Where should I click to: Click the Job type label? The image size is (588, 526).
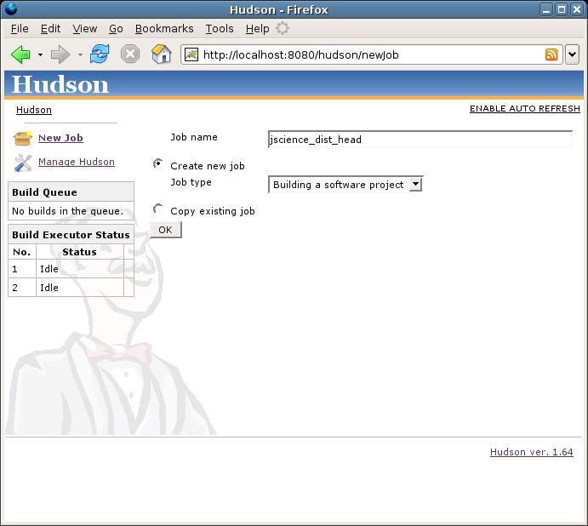(x=191, y=182)
